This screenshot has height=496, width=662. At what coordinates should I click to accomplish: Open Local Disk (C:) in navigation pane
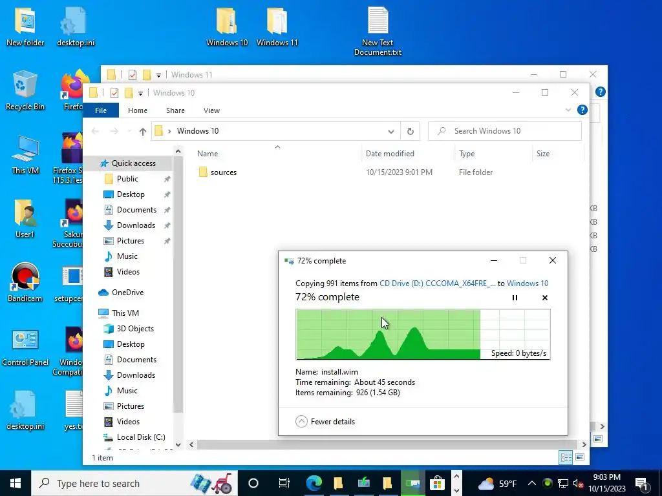[140, 437]
